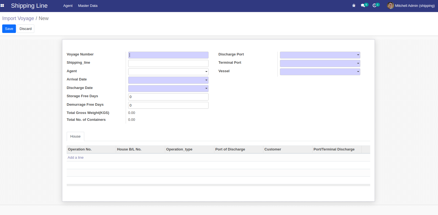The height and width of the screenshot is (215, 438).
Task: Save the new voyage record
Action: click(9, 29)
